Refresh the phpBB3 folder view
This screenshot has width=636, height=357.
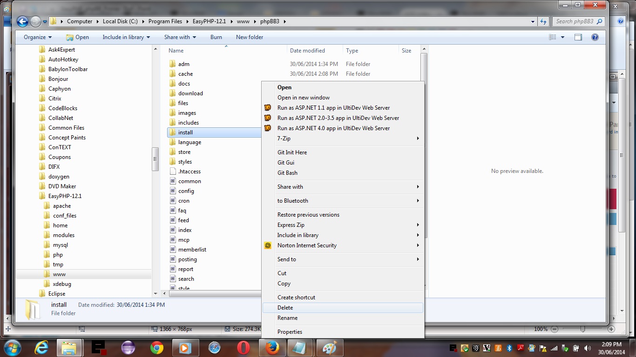tap(543, 21)
